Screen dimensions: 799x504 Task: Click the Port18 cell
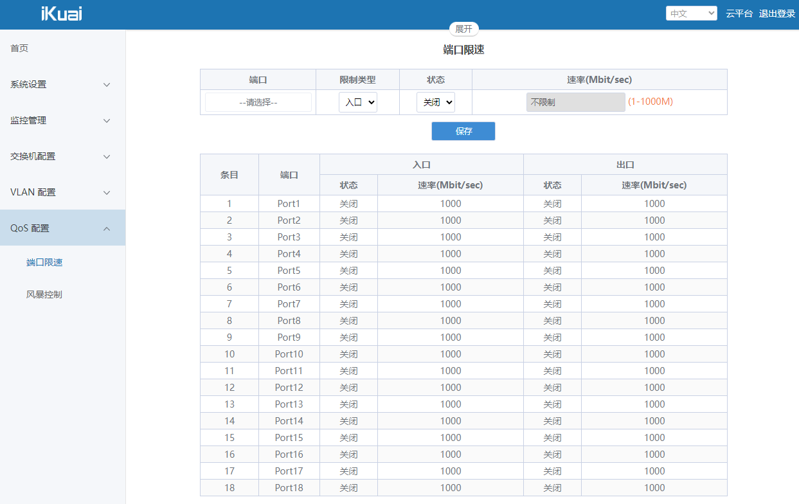[289, 488]
